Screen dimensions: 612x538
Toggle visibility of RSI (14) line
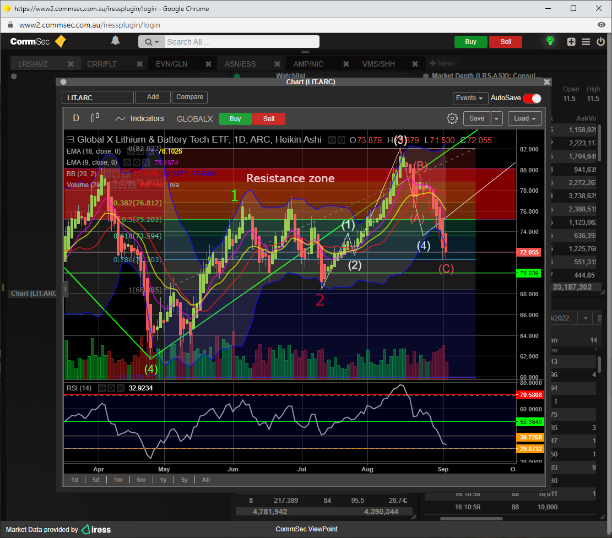click(102, 388)
